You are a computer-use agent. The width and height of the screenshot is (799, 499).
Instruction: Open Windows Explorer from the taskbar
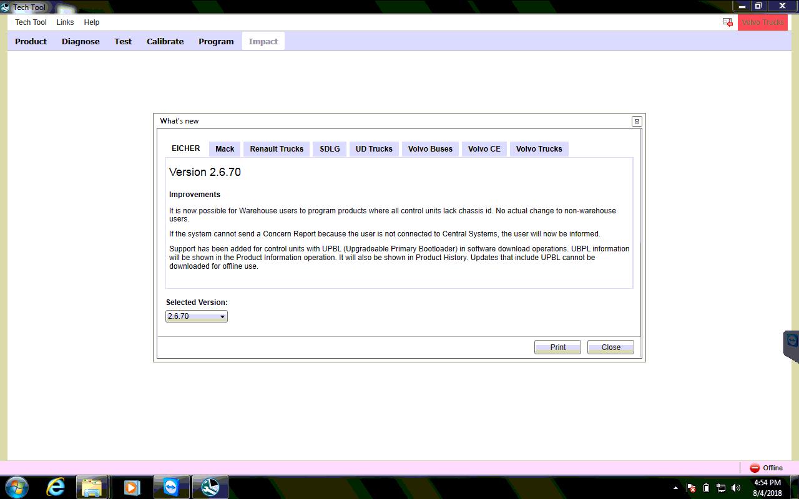(92, 487)
